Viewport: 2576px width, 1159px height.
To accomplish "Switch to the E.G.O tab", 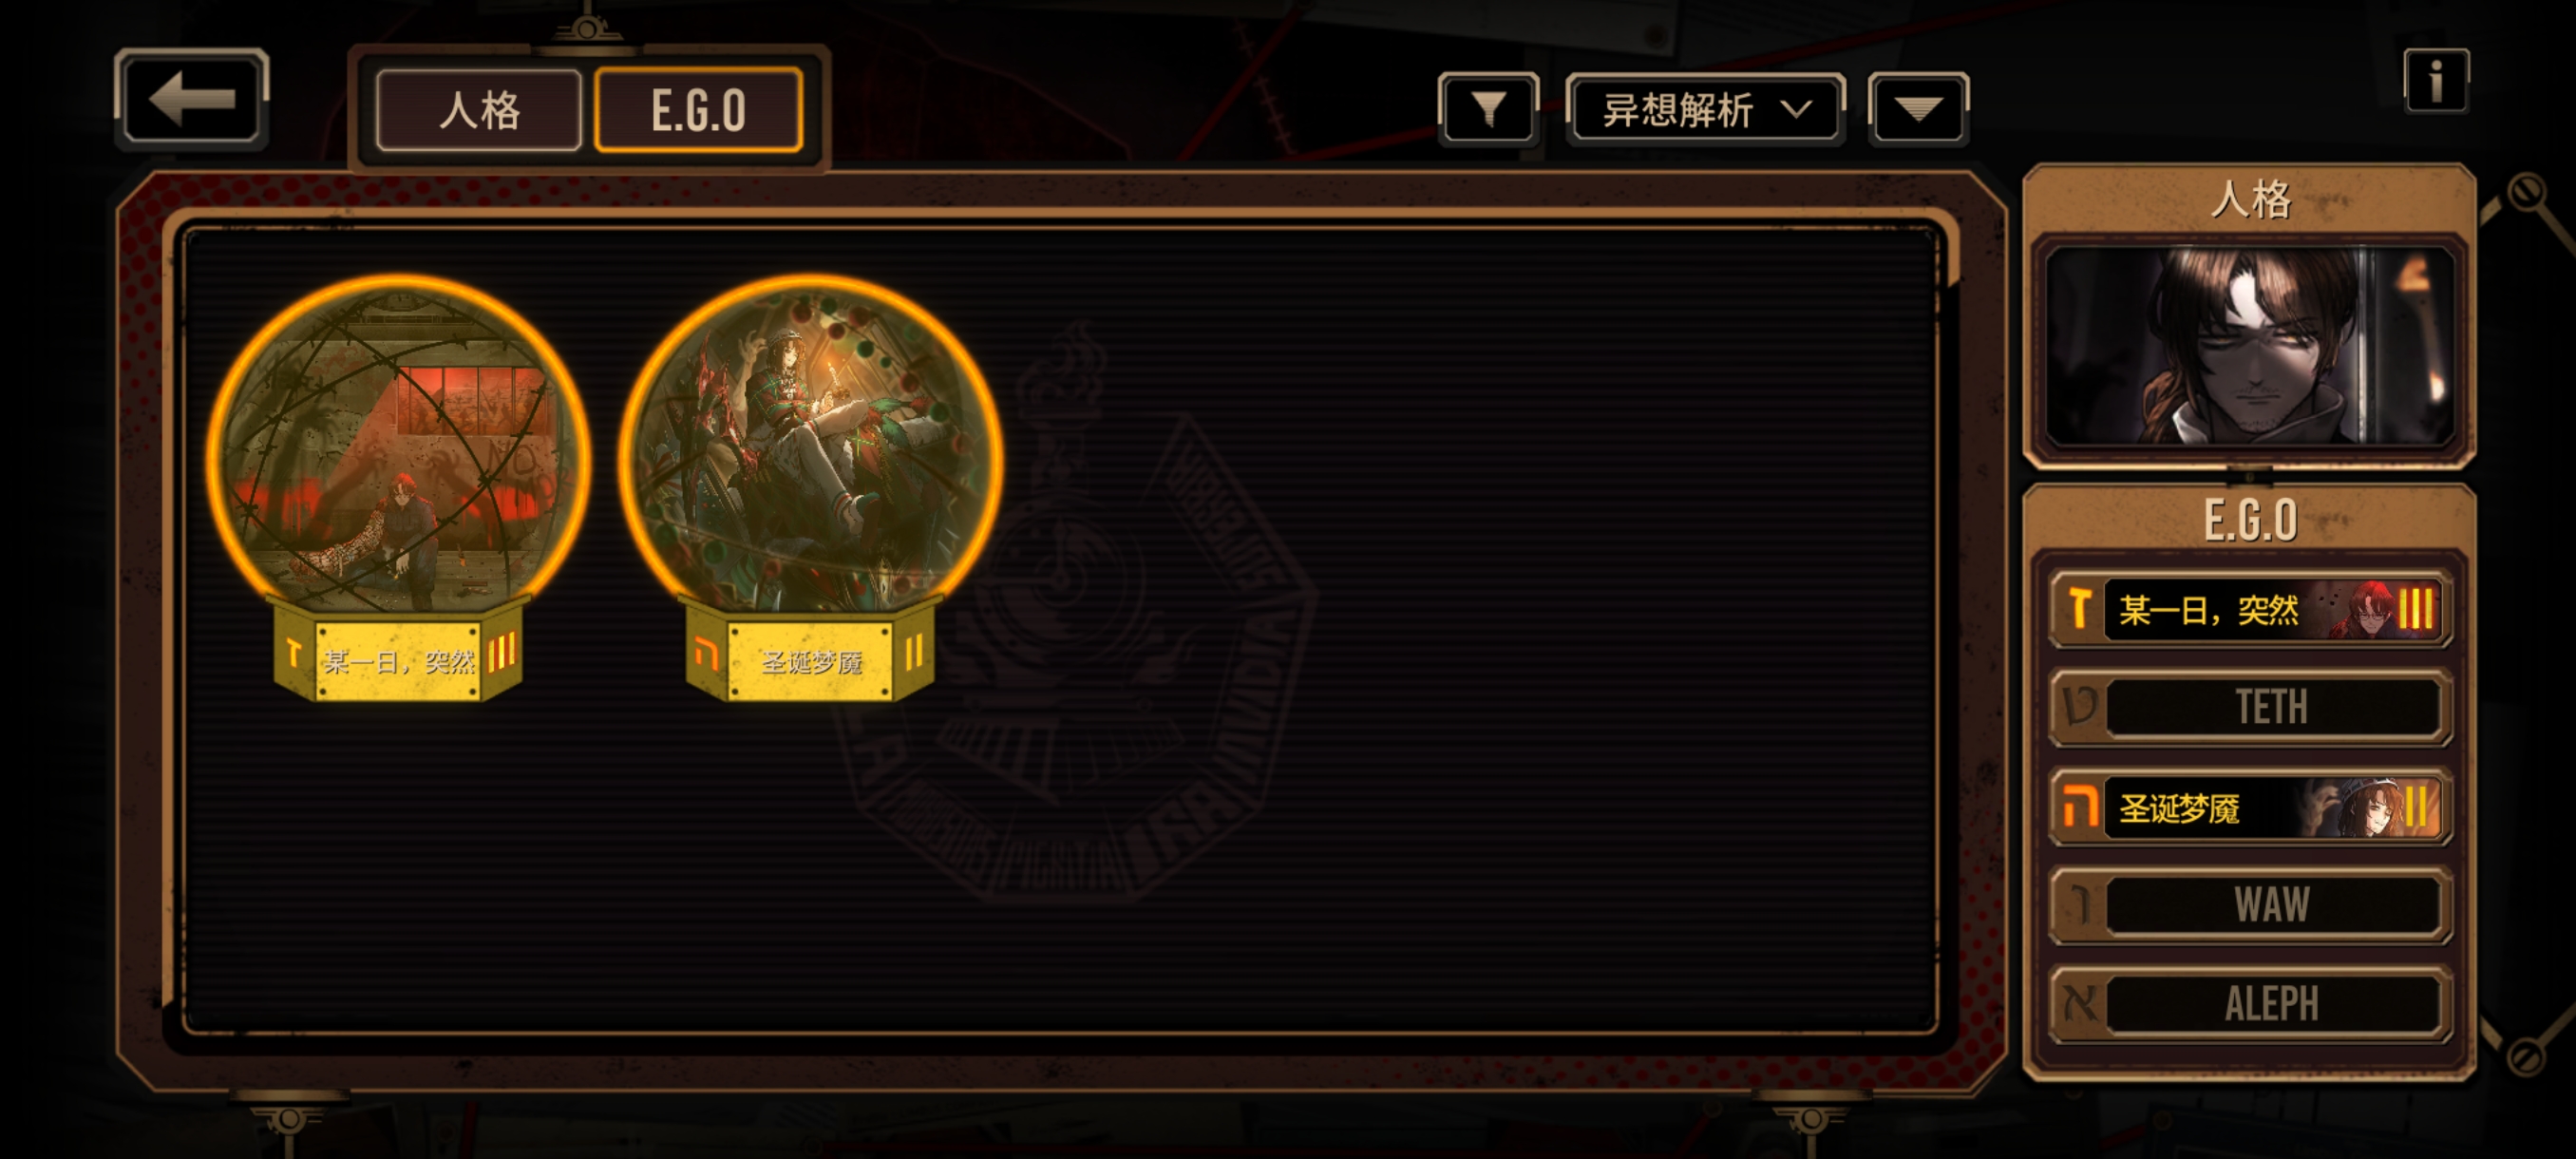I will click(x=698, y=110).
